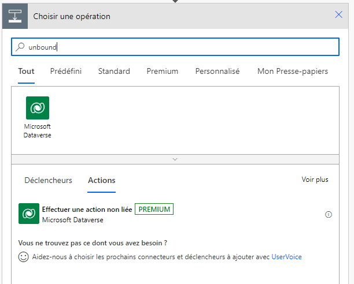Click the Dataverse icon beside Effectuer une action
The height and width of the screenshot is (284, 354).
click(x=29, y=214)
